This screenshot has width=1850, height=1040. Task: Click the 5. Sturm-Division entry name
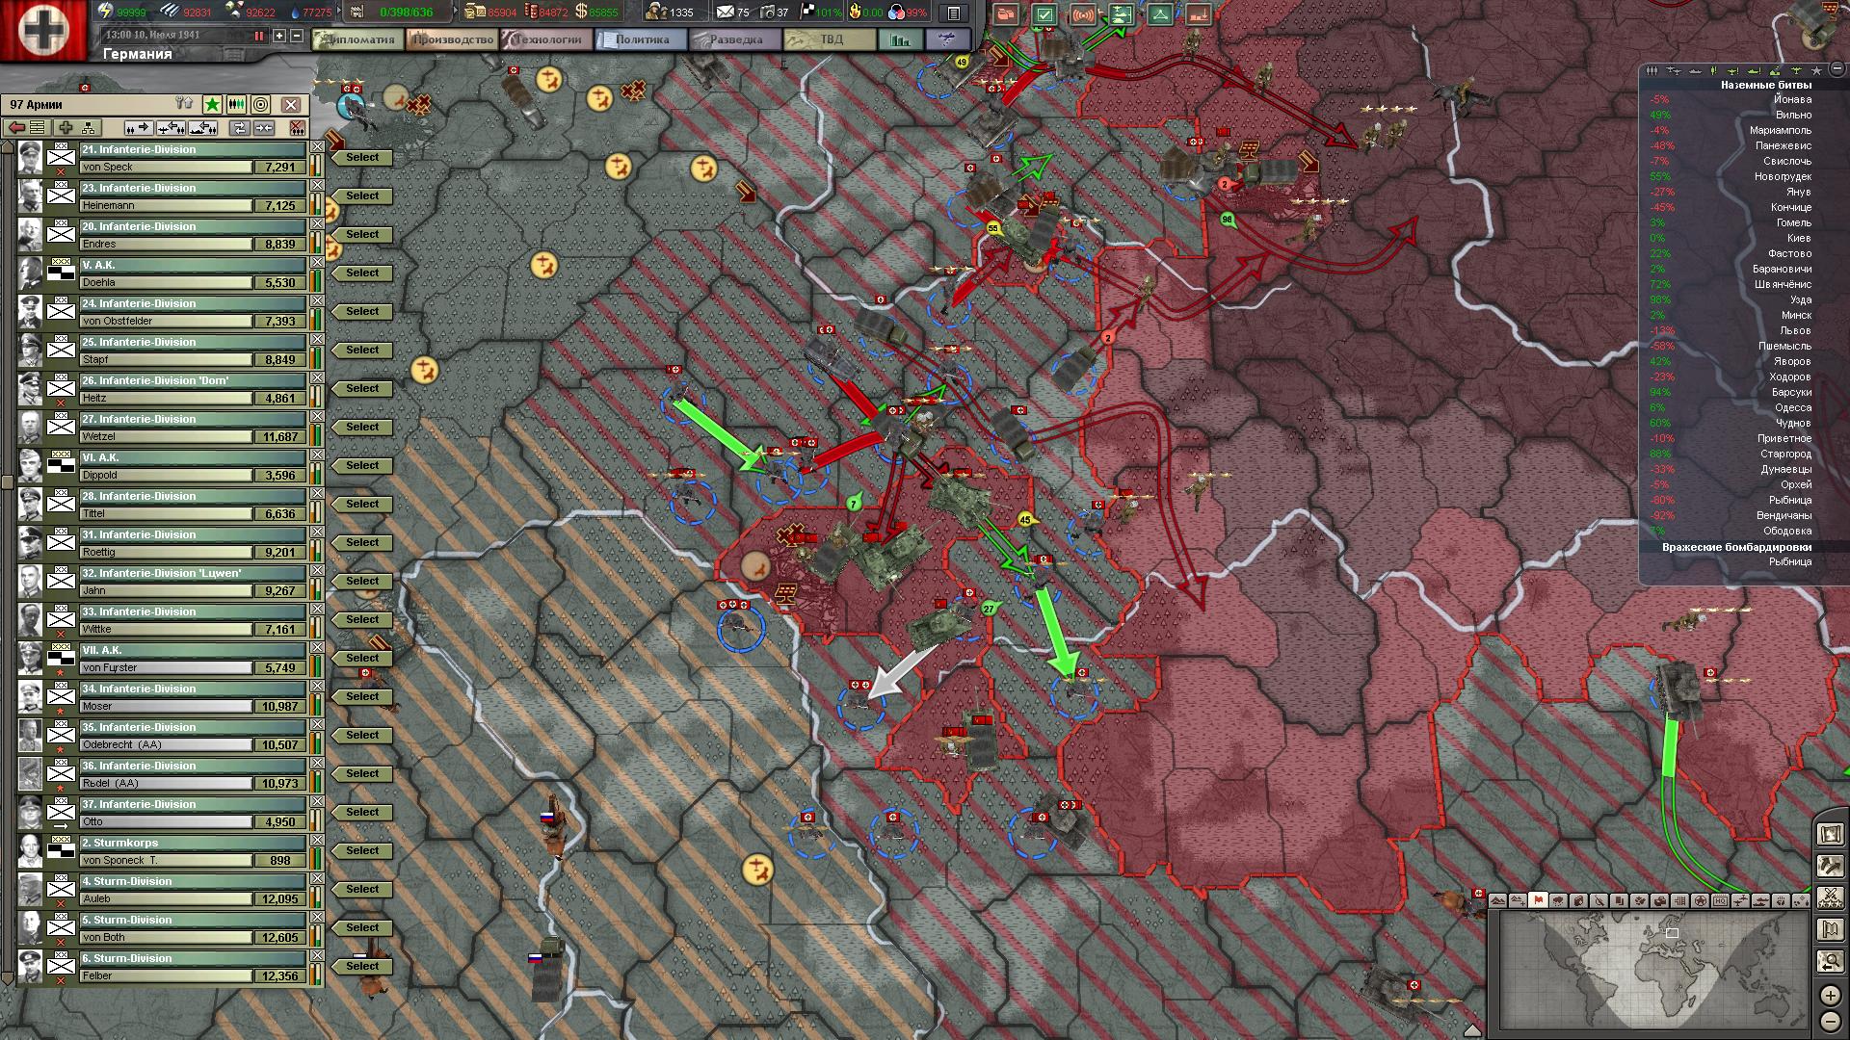click(133, 920)
